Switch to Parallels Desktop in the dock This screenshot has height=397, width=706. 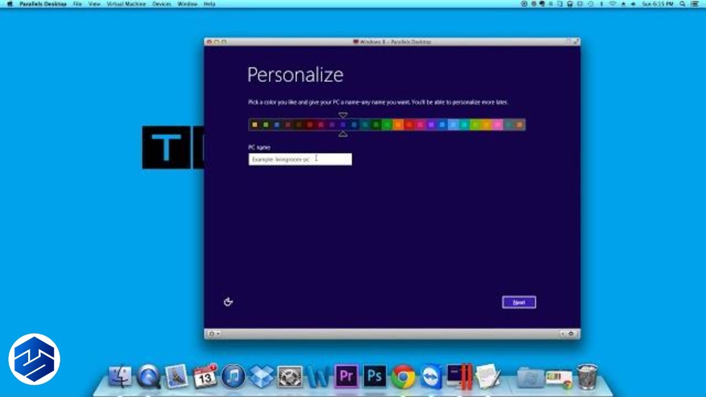click(459, 377)
